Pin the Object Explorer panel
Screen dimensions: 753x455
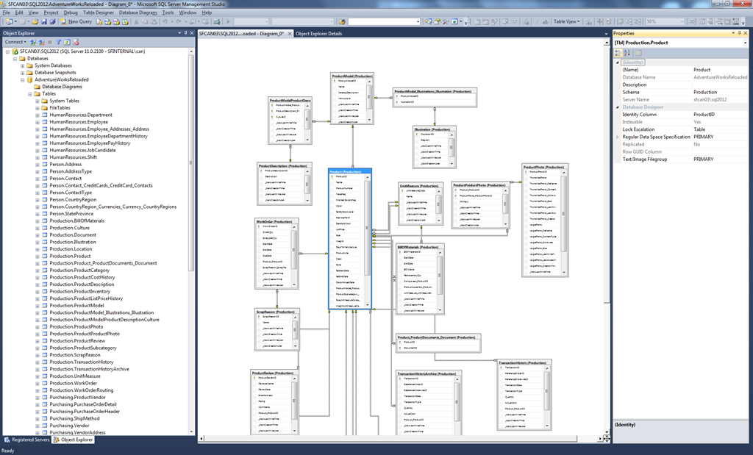(186, 33)
